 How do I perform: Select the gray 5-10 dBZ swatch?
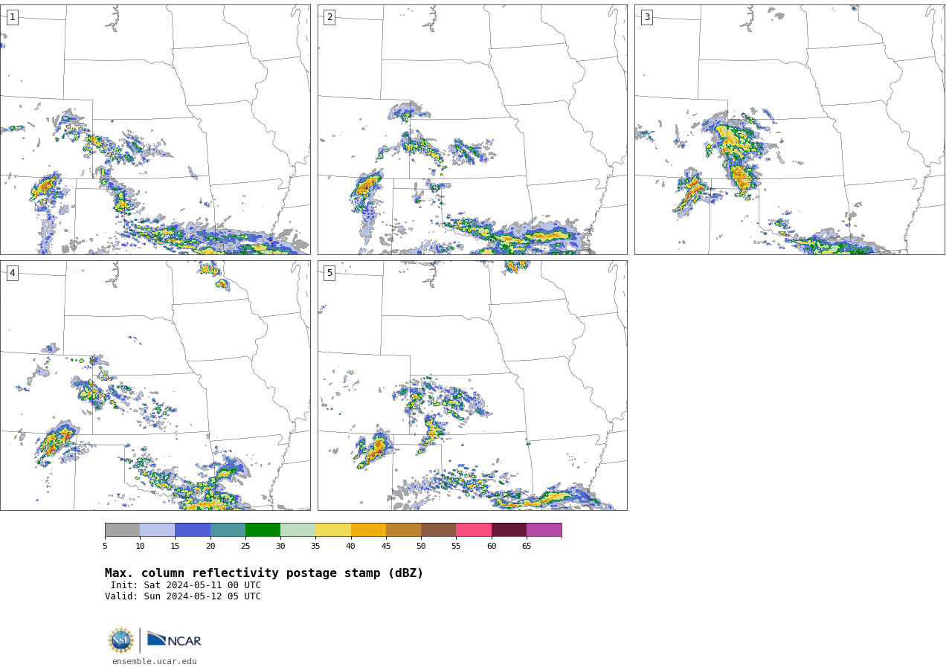pos(122,529)
